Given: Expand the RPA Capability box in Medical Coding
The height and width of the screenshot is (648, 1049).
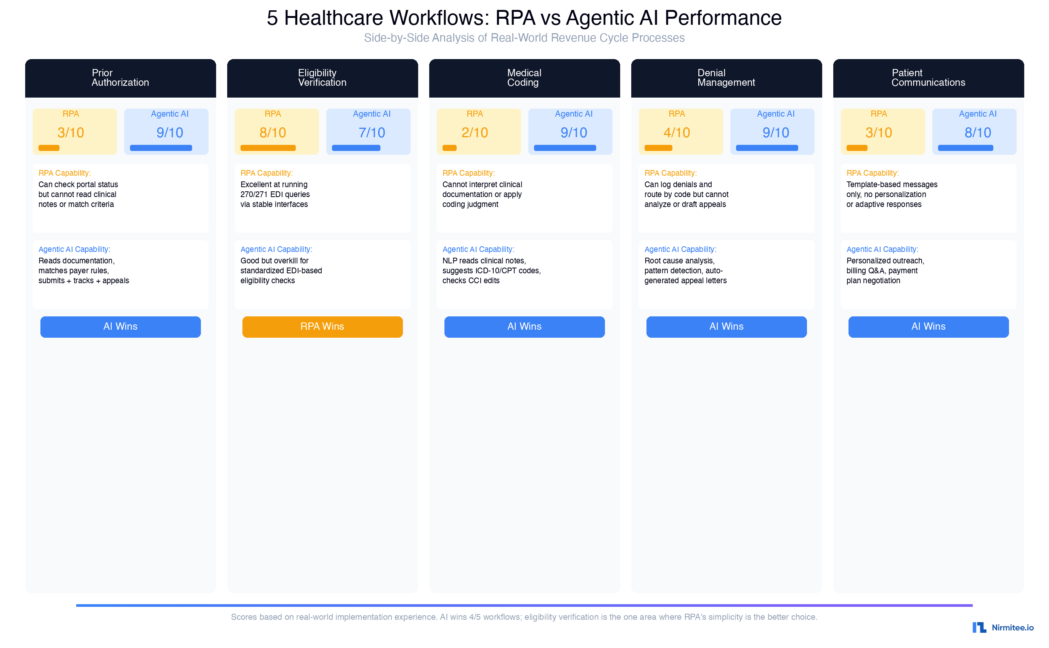Looking at the screenshot, I should tap(524, 198).
